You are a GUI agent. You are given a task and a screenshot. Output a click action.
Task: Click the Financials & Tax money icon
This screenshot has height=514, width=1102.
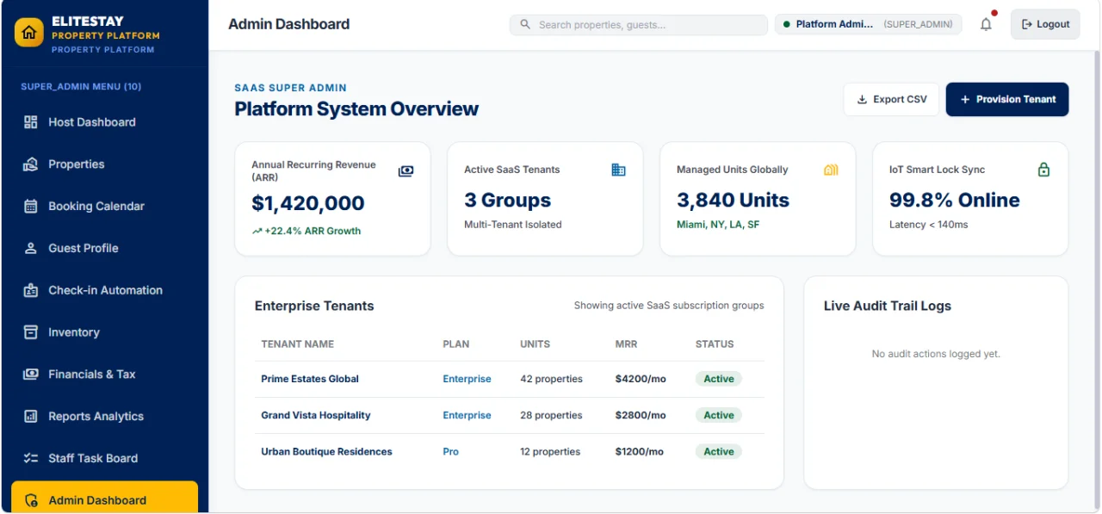click(31, 375)
